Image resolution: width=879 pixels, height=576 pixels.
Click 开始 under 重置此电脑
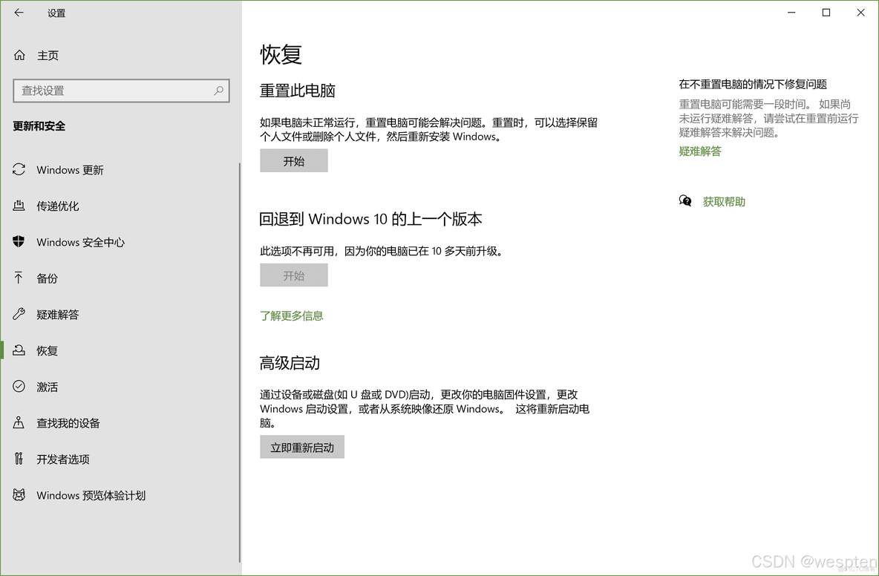pyautogui.click(x=294, y=161)
